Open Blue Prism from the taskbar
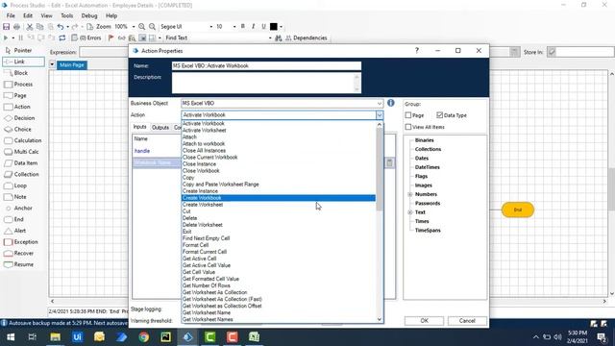 pyautogui.click(x=188, y=337)
